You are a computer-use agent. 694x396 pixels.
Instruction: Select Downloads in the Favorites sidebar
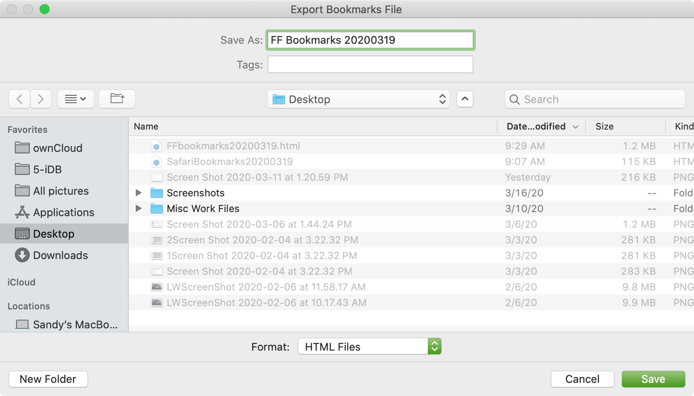[60, 255]
